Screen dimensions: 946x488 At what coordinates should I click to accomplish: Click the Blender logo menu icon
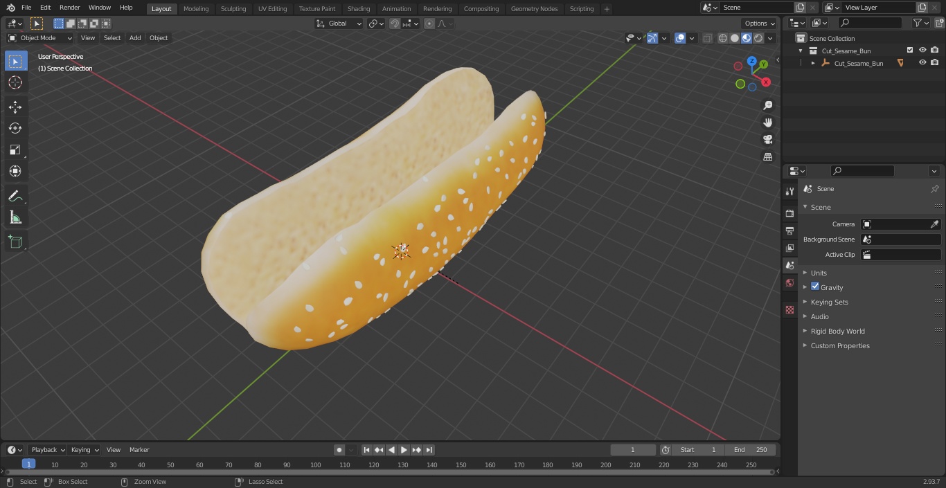pos(10,8)
